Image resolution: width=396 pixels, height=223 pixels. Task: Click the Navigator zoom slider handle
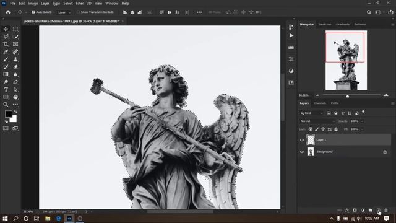pyautogui.click(x=348, y=96)
